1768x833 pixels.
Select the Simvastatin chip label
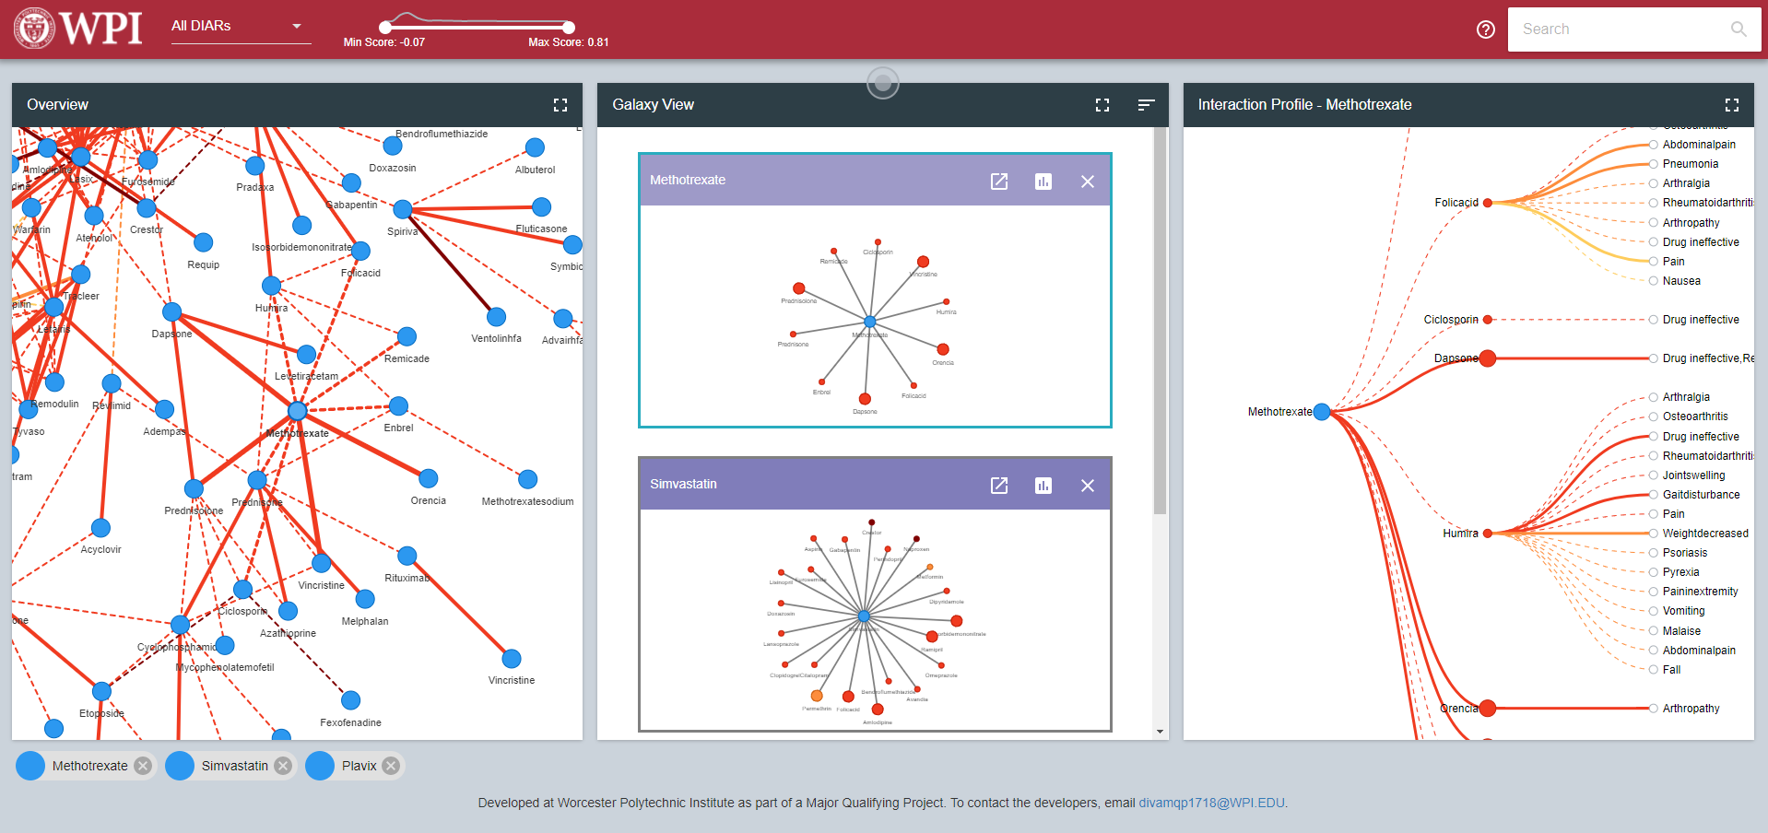coord(235,766)
